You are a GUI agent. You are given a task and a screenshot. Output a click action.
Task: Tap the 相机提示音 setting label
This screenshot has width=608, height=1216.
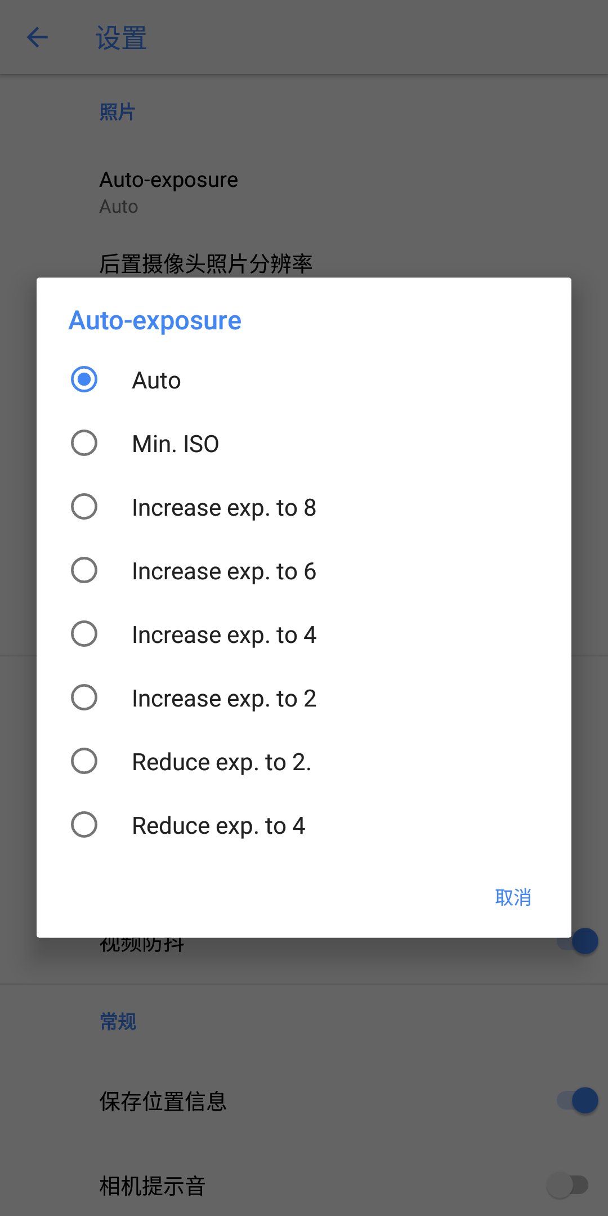(152, 1186)
